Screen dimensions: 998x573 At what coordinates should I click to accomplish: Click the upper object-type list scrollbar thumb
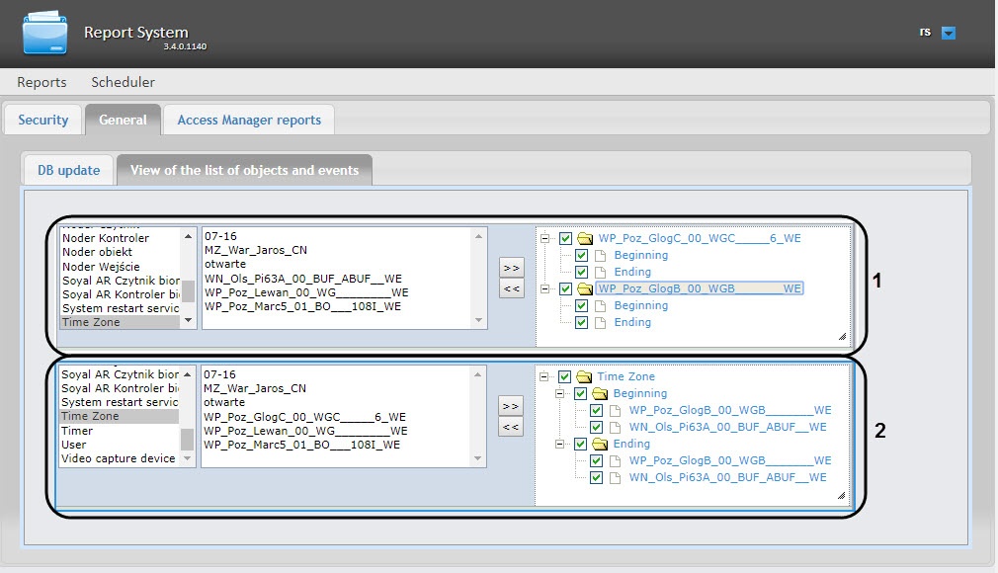click(x=188, y=289)
